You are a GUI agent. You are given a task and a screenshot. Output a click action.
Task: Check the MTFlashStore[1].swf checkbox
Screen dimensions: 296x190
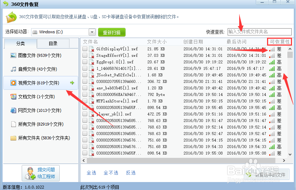(x=85, y=101)
